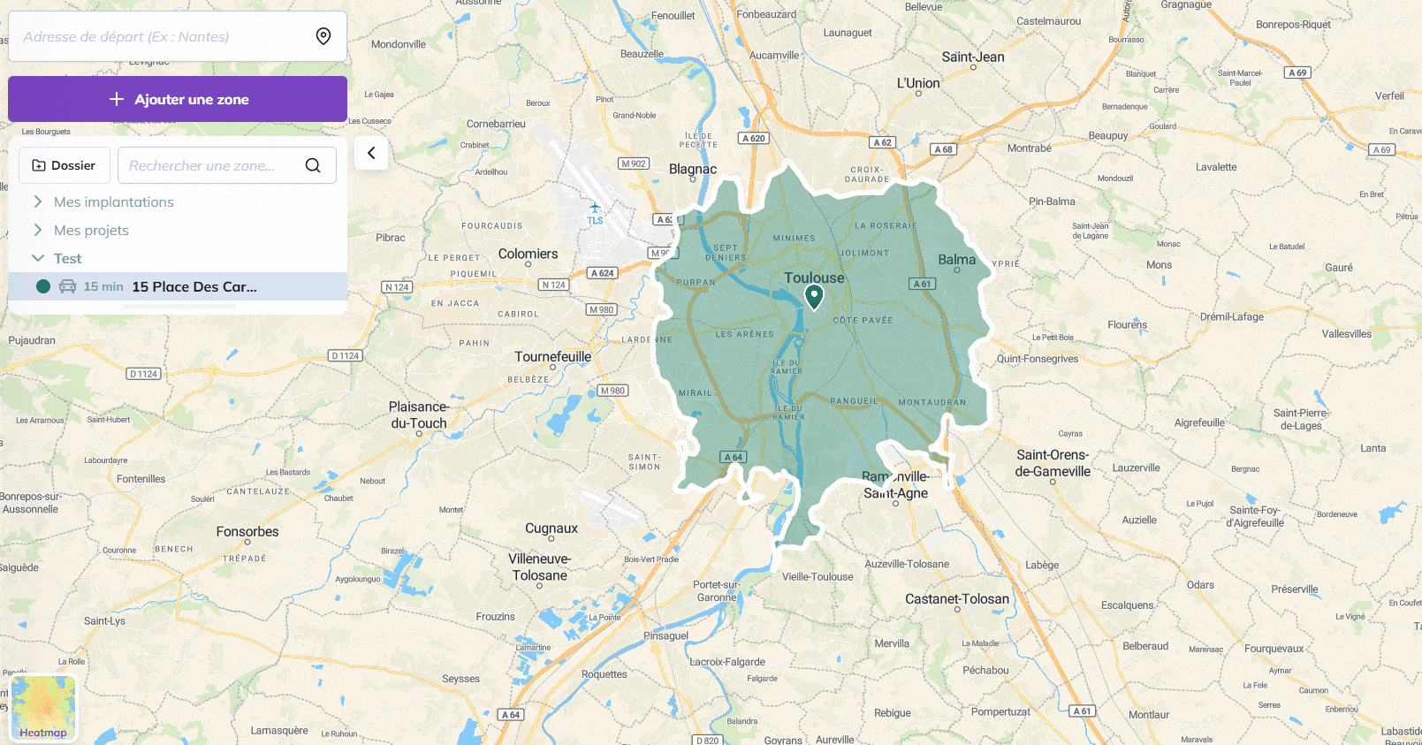The width and height of the screenshot is (1422, 745).
Task: Click the location pin in departure address field
Action: 323,36
